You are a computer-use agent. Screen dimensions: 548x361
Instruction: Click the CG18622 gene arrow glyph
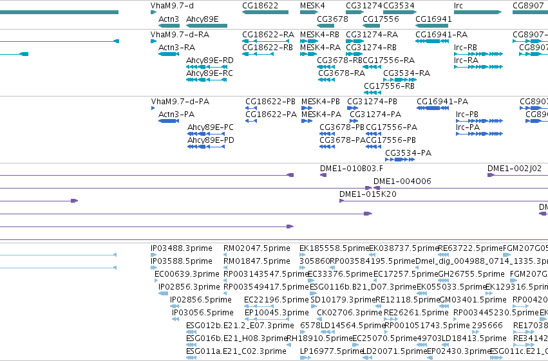tap(265, 12)
